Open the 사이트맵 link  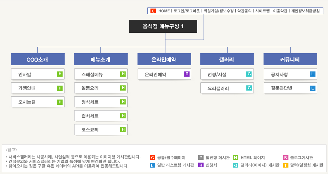[262, 11]
